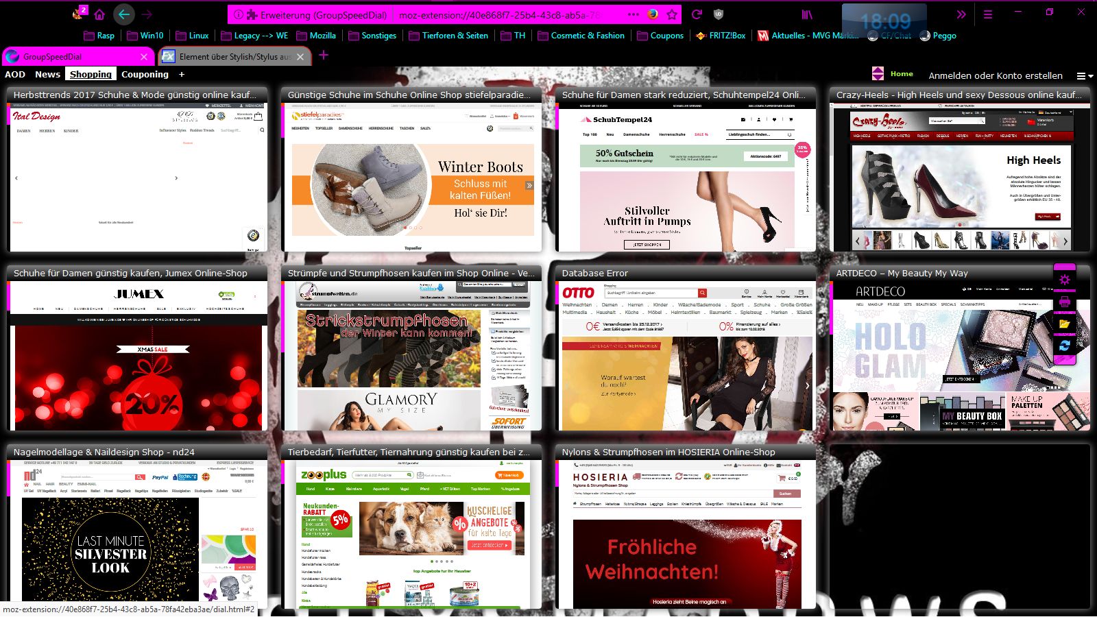Go to the browser home page icon

pyautogui.click(x=99, y=14)
